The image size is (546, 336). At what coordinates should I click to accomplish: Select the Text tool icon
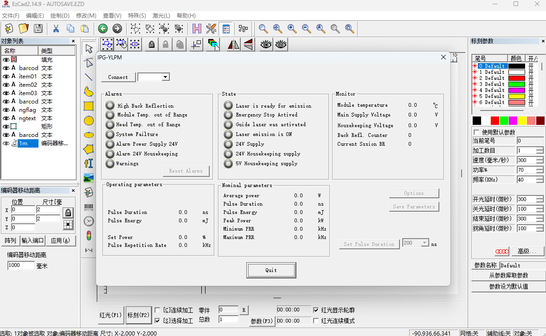tap(89, 163)
